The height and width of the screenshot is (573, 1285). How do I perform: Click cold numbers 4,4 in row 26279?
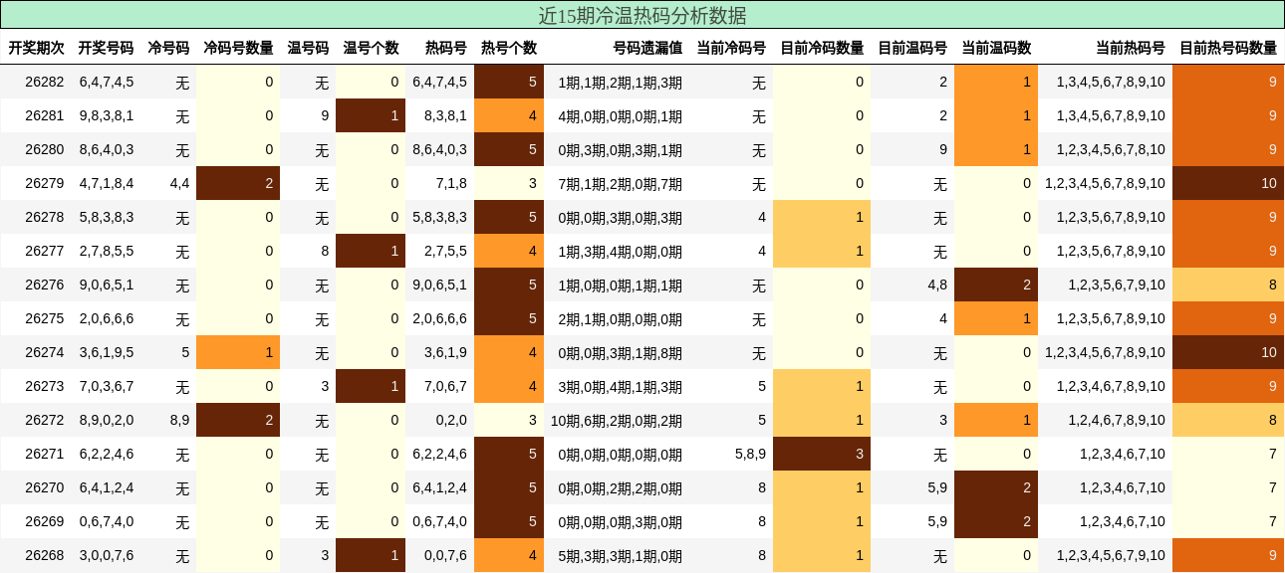(179, 183)
